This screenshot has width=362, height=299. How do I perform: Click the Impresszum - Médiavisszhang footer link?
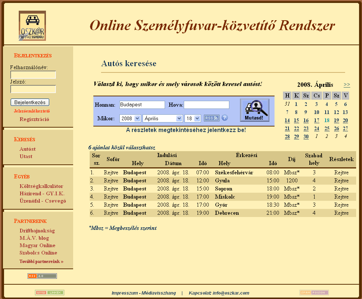pyautogui.click(x=144, y=293)
